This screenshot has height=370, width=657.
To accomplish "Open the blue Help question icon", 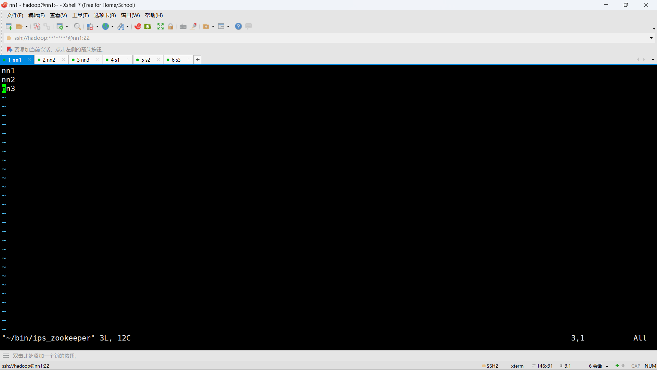I will click(x=239, y=26).
